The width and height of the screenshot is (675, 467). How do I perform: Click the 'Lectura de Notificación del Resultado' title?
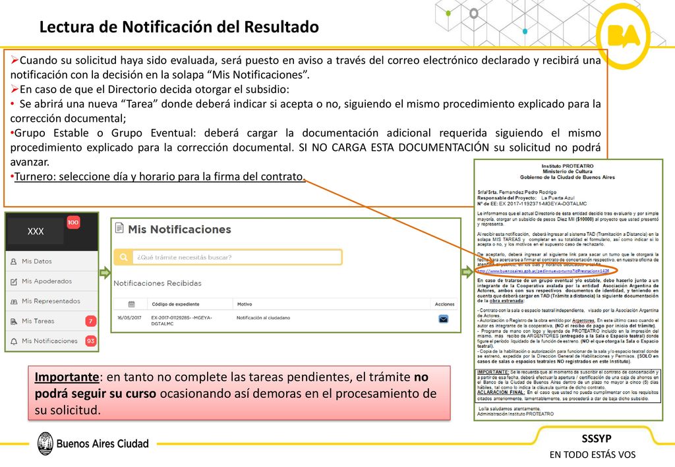[x=179, y=26]
